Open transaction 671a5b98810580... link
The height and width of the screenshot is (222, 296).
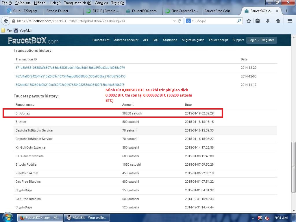coord(70,68)
